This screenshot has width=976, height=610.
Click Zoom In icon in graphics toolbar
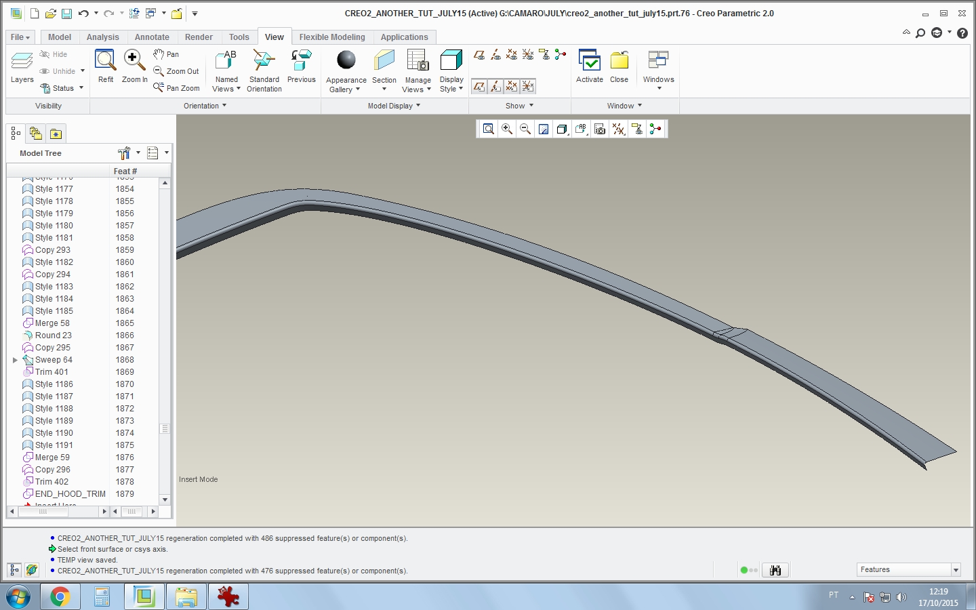click(506, 129)
